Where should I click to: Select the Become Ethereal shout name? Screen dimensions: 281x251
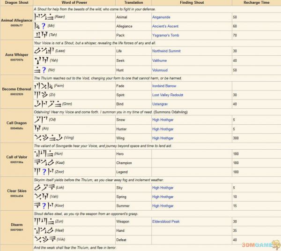16,89
